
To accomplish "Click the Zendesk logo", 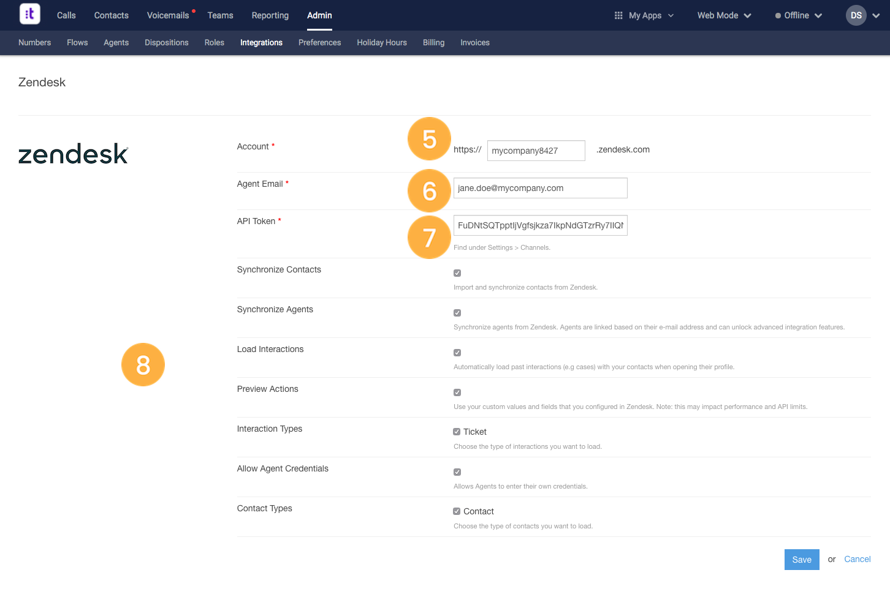I will coord(73,154).
